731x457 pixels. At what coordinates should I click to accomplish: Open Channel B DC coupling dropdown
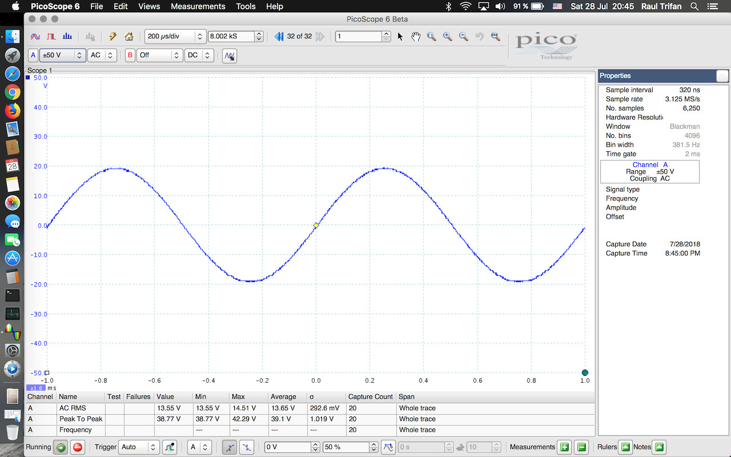click(x=200, y=55)
